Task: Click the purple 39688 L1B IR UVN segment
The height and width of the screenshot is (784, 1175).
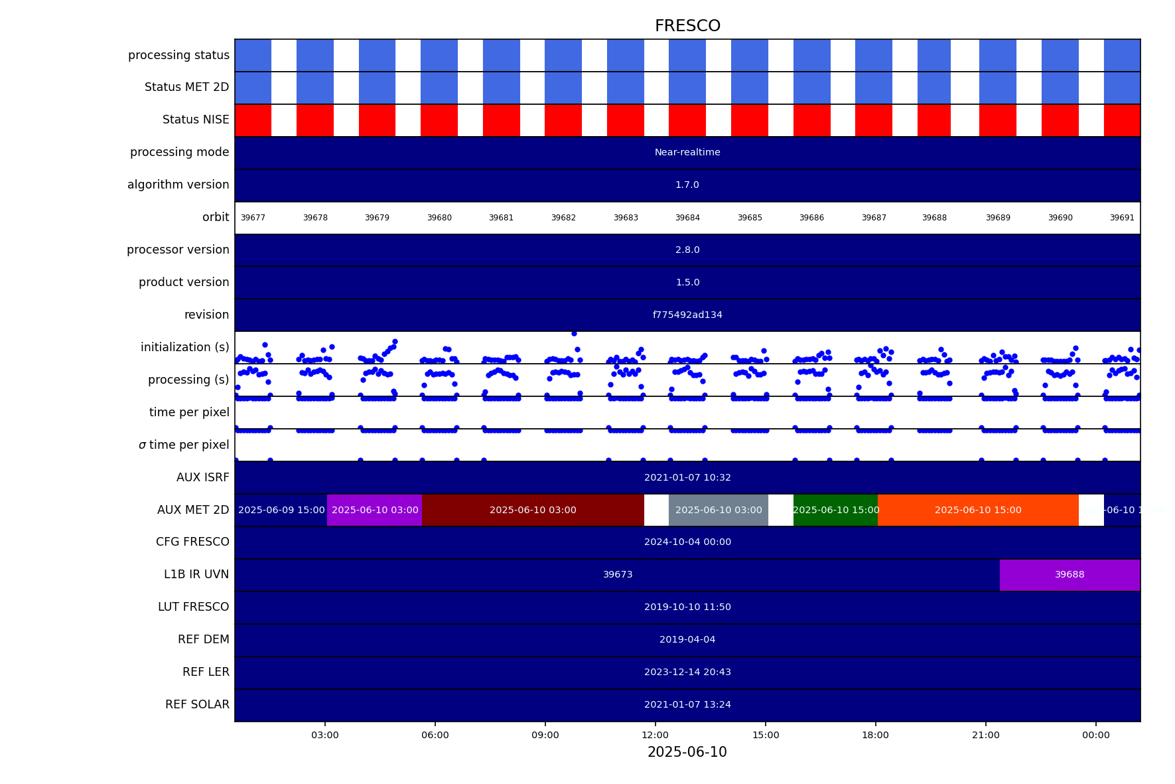Action: 1070,575
